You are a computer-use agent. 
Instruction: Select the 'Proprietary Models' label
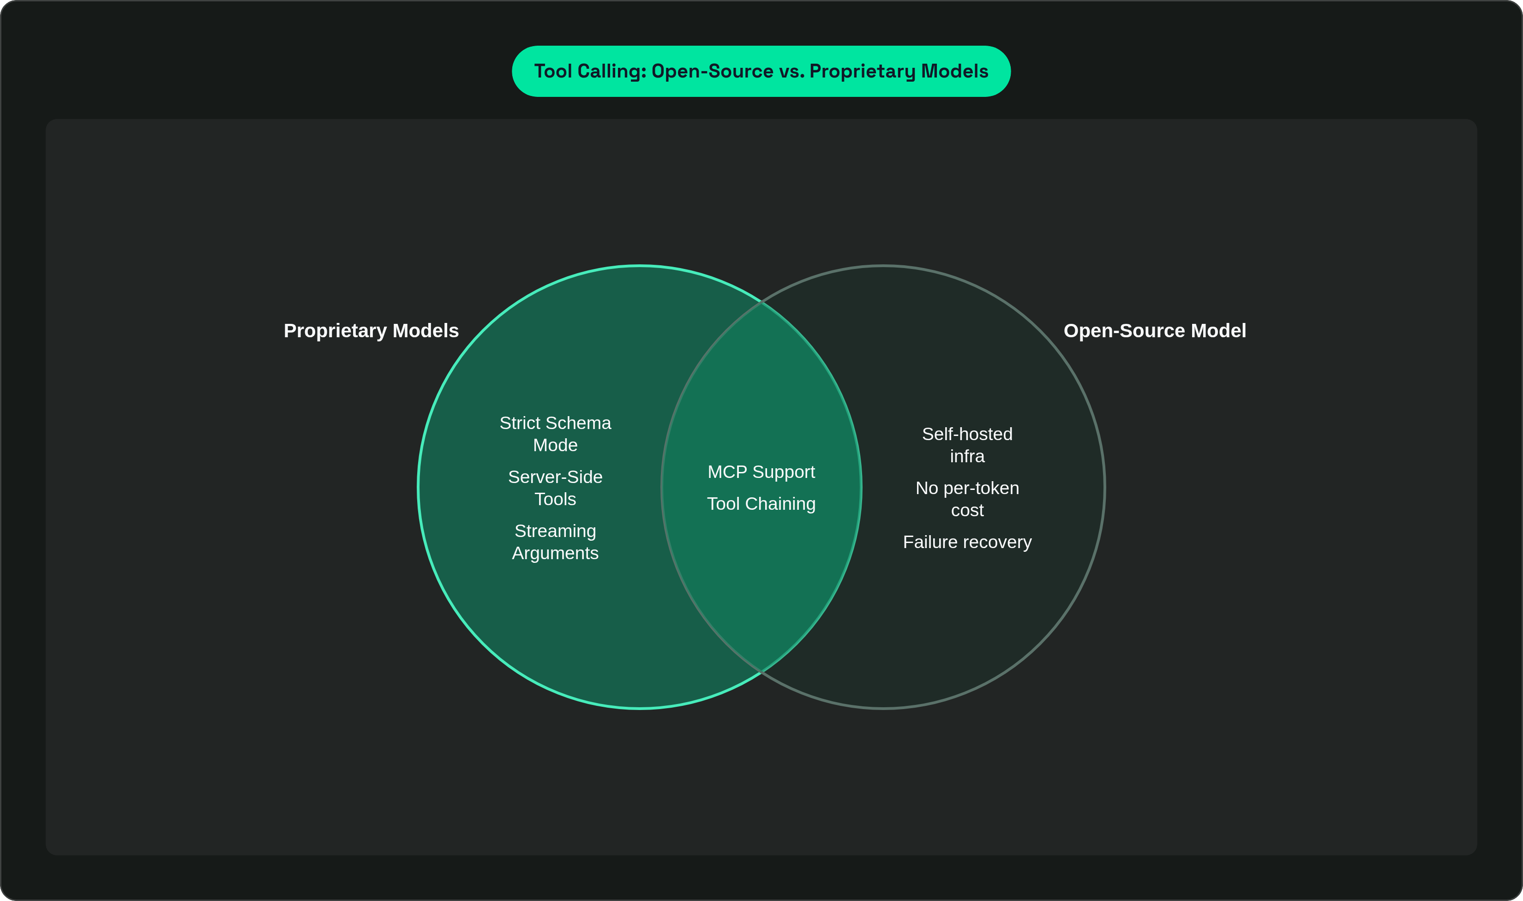(371, 330)
